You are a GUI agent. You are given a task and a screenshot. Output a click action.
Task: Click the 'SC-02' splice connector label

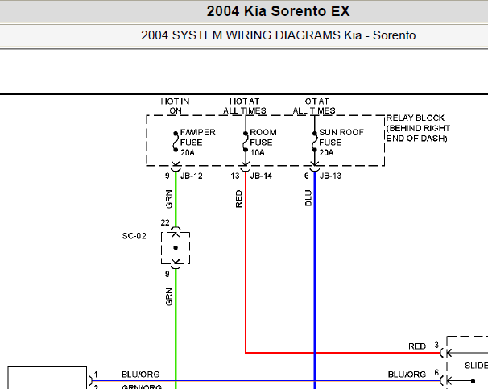point(134,236)
